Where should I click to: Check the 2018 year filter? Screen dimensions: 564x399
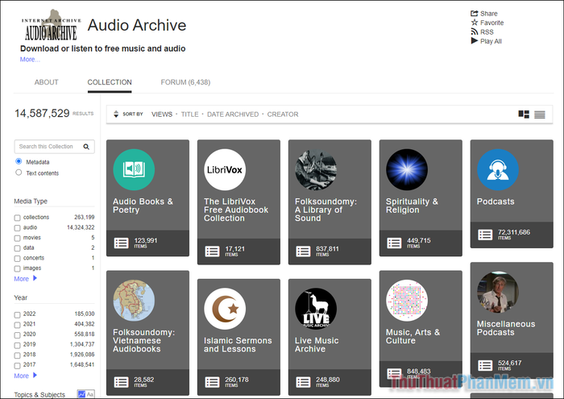[x=17, y=355]
